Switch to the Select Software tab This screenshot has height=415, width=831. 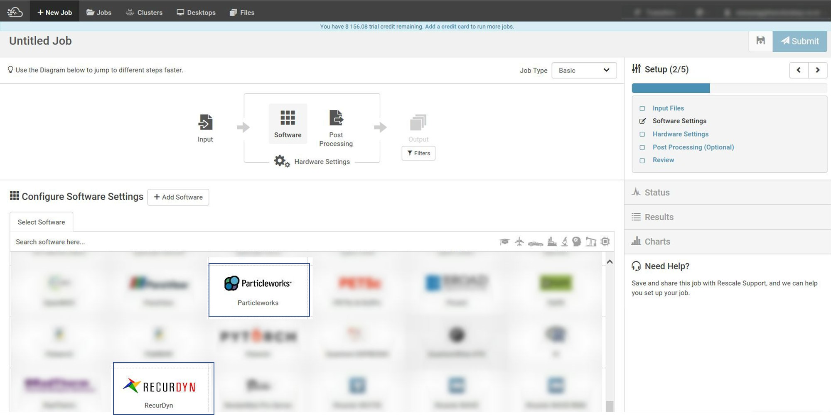(x=41, y=222)
